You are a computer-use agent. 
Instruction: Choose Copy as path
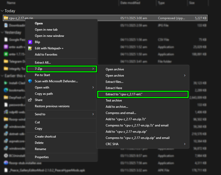(44, 94)
